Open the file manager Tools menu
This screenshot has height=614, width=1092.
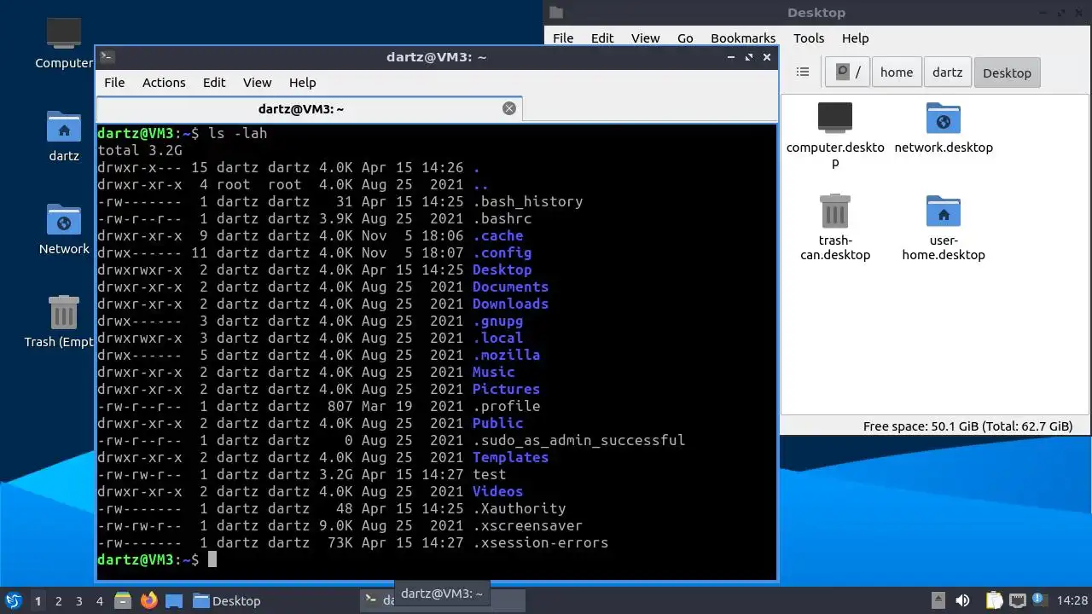pyautogui.click(x=809, y=38)
